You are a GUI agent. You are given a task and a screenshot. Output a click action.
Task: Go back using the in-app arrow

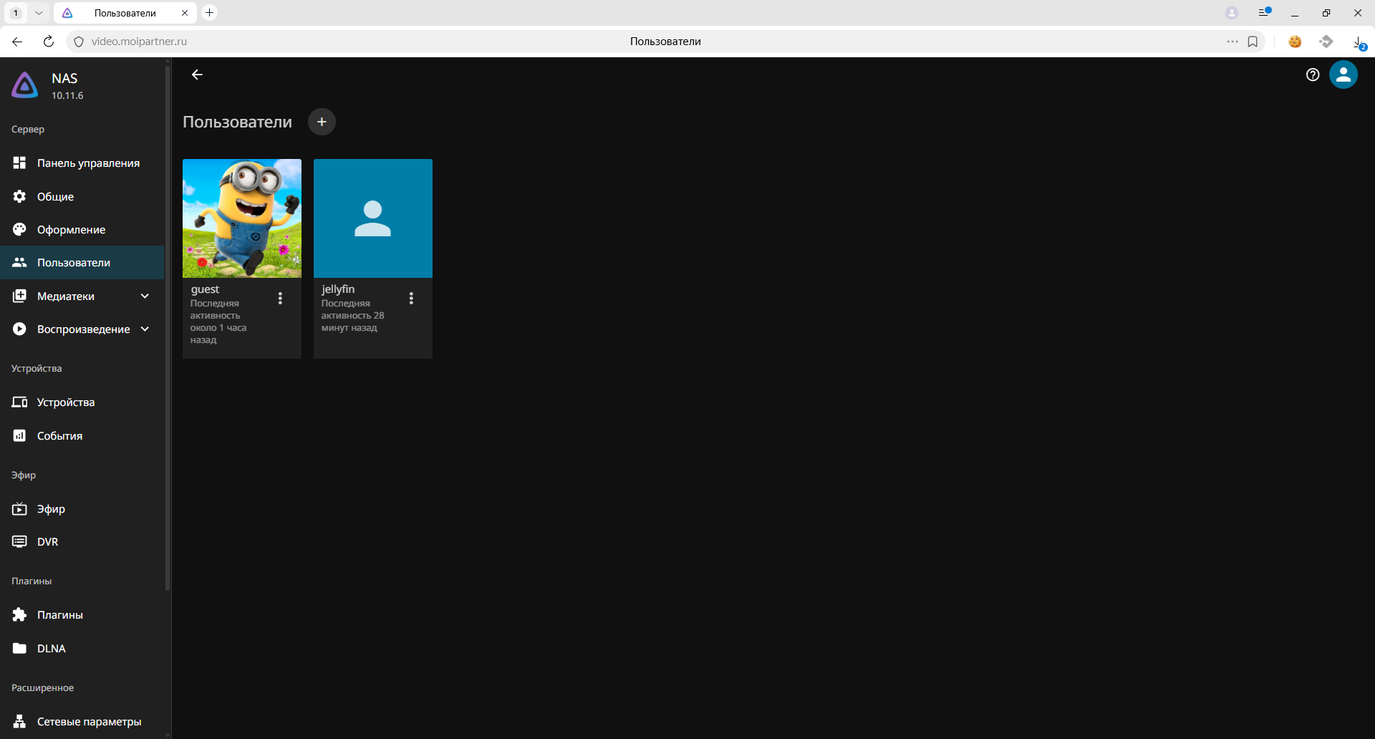click(x=197, y=74)
